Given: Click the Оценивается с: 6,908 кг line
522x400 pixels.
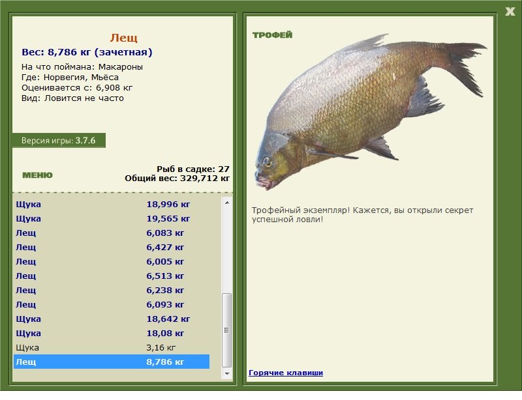Looking at the screenshot, I should [x=77, y=88].
